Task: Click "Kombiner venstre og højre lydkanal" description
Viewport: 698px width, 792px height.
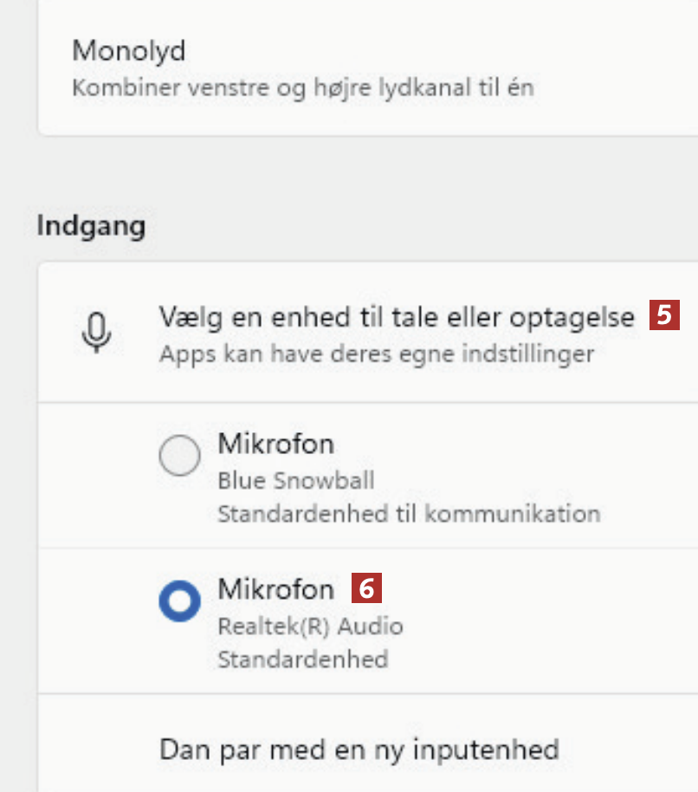Action: [302, 88]
